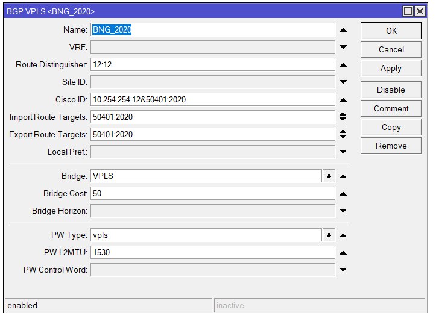439x313 pixels.
Task: Disable the BNG_2020 entry
Action: [391, 90]
